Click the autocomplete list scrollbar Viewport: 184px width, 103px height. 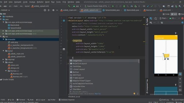pyautogui.click(x=139, y=61)
